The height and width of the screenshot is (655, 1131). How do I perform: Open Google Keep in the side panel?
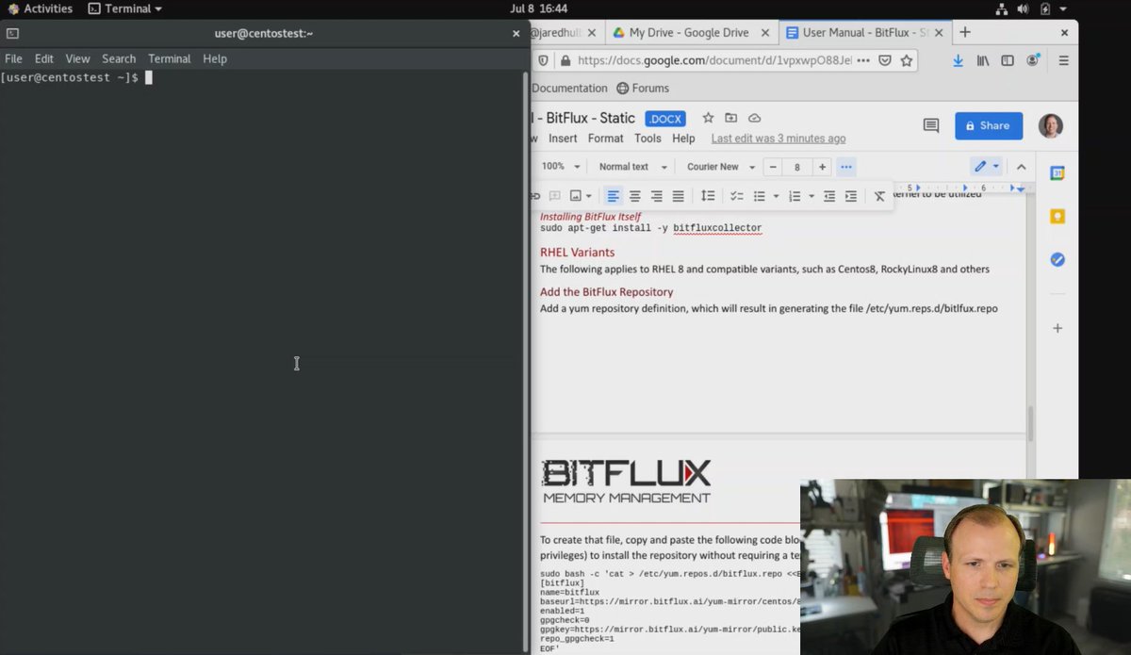coord(1057,216)
